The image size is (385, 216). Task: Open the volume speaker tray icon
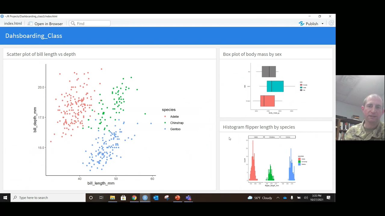[x=306, y=198]
